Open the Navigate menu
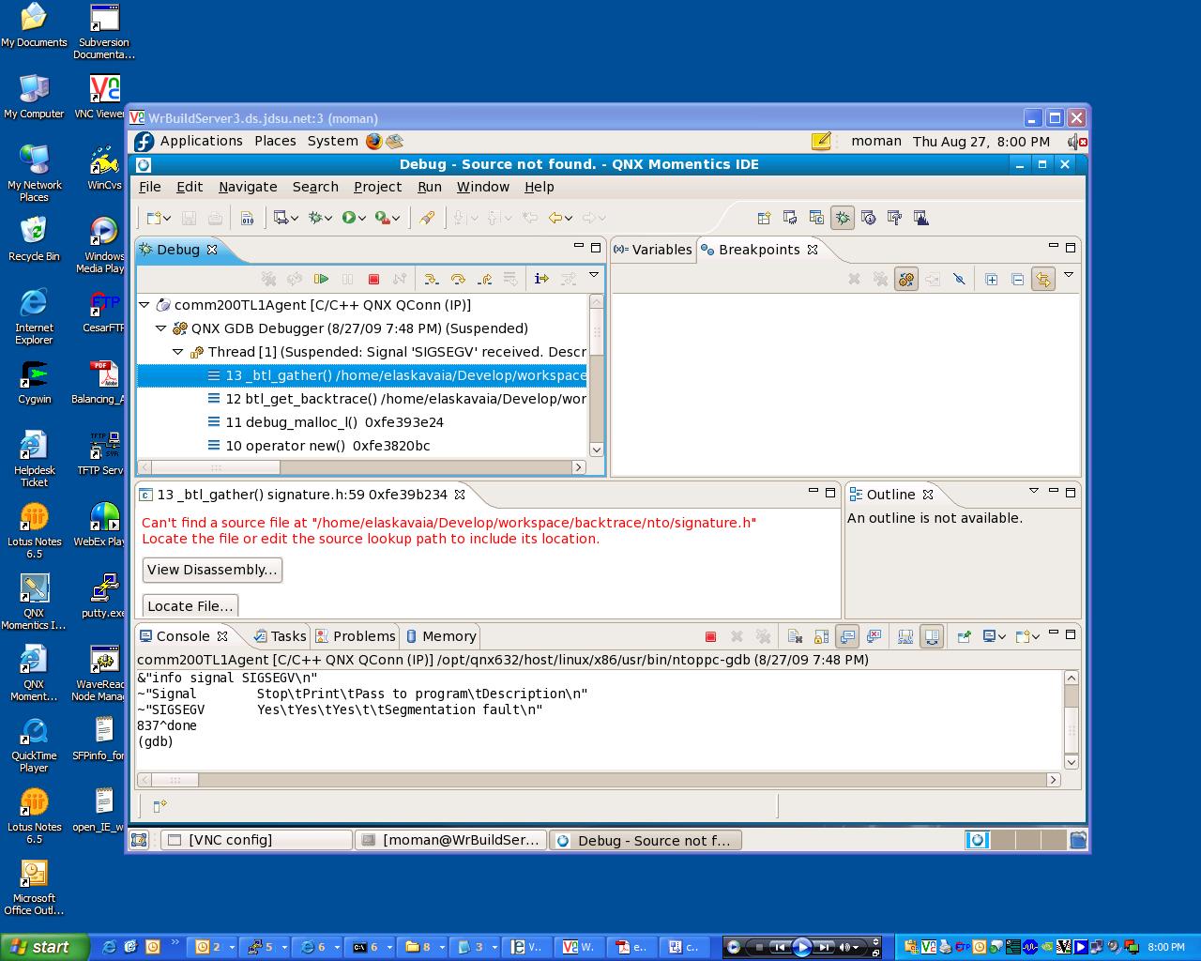 coord(248,187)
